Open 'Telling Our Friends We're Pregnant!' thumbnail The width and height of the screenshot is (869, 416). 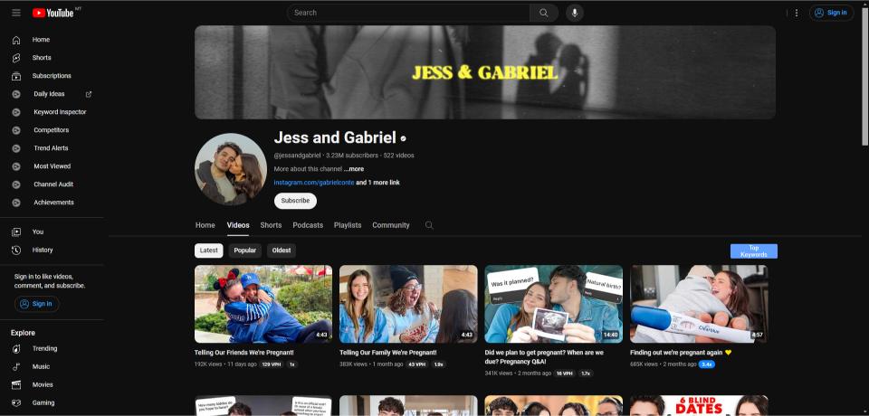263,304
